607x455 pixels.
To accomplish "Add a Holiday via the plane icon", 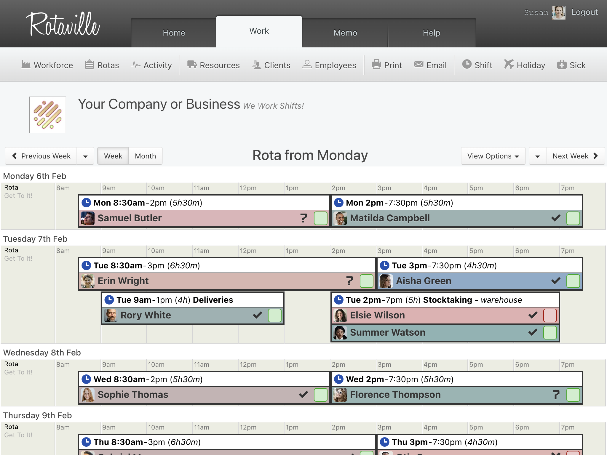I will (x=509, y=64).
